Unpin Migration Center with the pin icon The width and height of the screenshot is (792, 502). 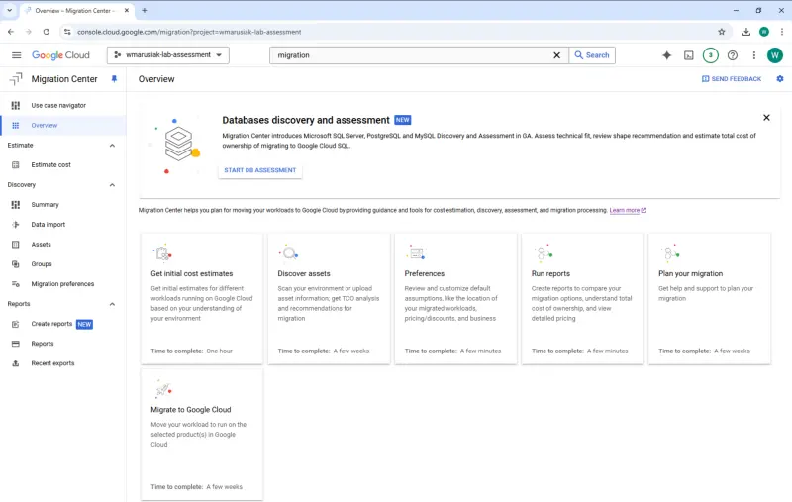[114, 79]
